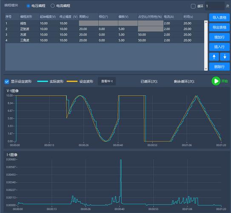
Task: Click the cyan 实际波形 legend swatch
Action: click(43, 81)
